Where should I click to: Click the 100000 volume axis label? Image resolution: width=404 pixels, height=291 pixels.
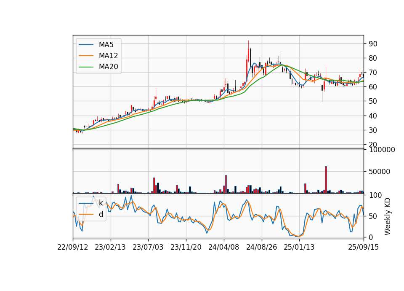pos(382,150)
